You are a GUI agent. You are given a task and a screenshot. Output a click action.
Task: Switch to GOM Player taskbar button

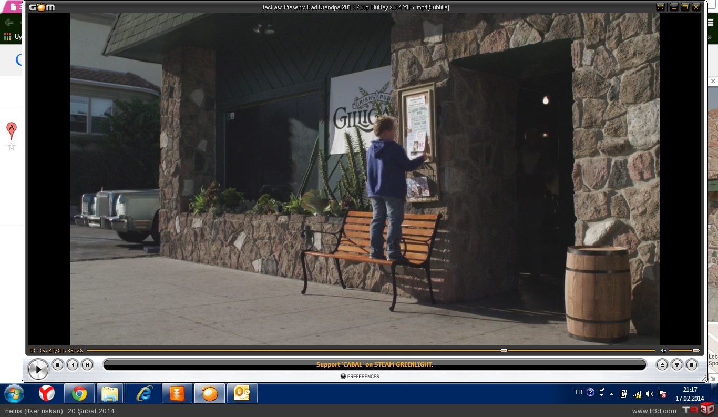point(210,393)
